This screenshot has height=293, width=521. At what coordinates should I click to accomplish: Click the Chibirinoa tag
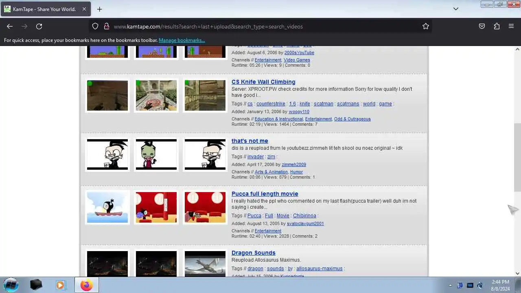point(304,216)
